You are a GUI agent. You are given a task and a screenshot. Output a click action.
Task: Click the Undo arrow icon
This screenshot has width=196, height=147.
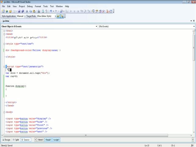point(51,11)
